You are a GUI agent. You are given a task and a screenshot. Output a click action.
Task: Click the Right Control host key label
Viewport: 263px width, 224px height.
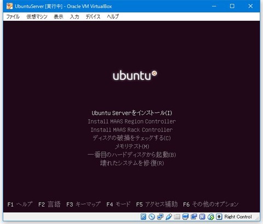click(x=238, y=217)
